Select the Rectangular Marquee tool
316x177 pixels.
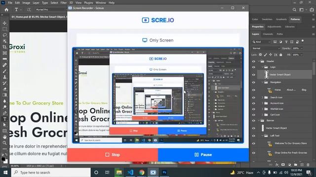point(4,29)
